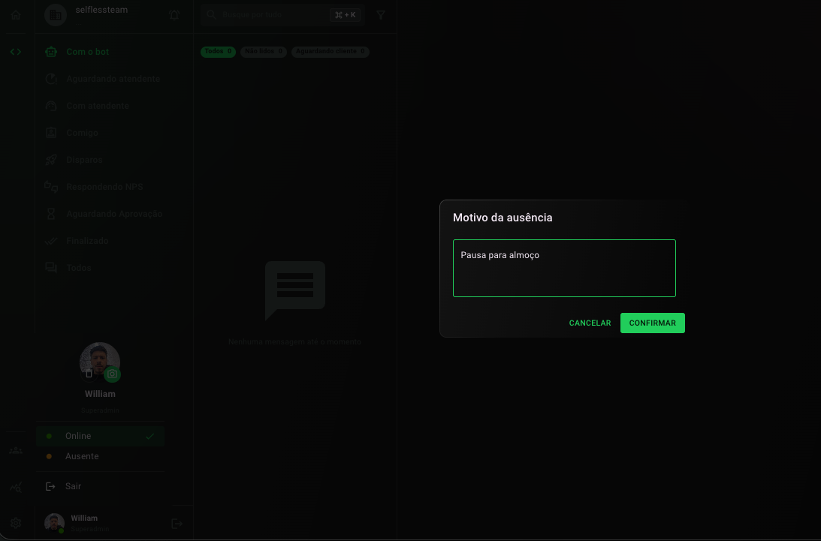
Task: Select the Não lidos filter chip
Action: [264, 51]
